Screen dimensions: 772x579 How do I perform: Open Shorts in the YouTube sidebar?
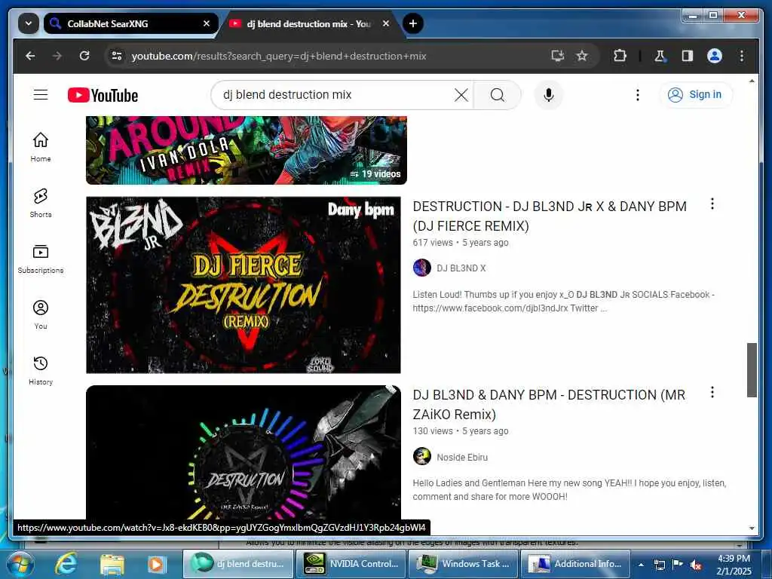41,202
